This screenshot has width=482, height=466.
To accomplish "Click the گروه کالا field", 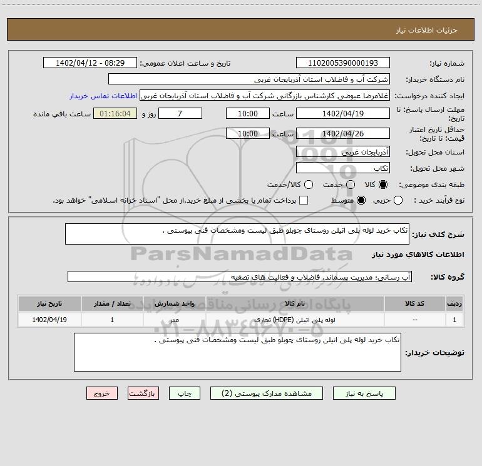I will [x=240, y=276].
